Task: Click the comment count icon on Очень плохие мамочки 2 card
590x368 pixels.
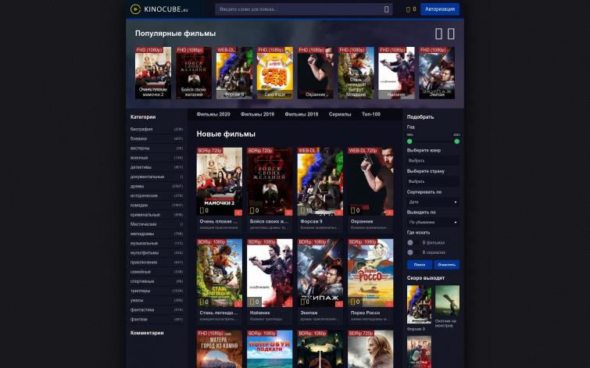Action: [x=202, y=210]
